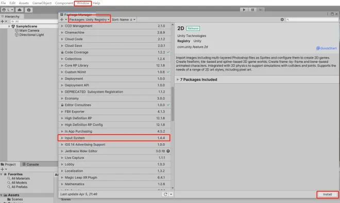The image size is (340, 203).
Task: Select the Mathematics package row
Action: (114, 184)
